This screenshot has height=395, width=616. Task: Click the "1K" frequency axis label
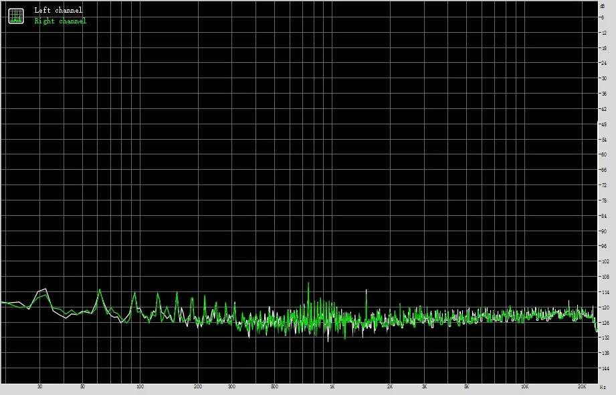332,387
